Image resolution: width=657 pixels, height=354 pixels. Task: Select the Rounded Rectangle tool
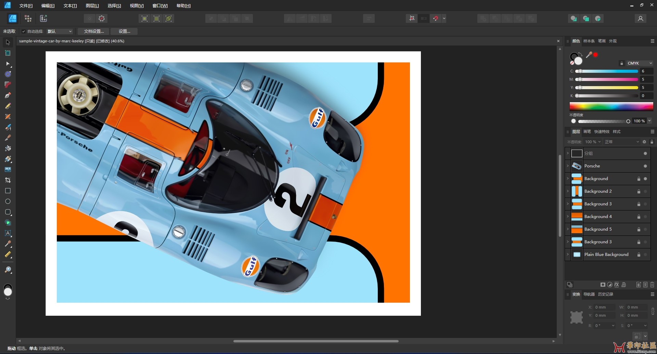[x=8, y=212]
